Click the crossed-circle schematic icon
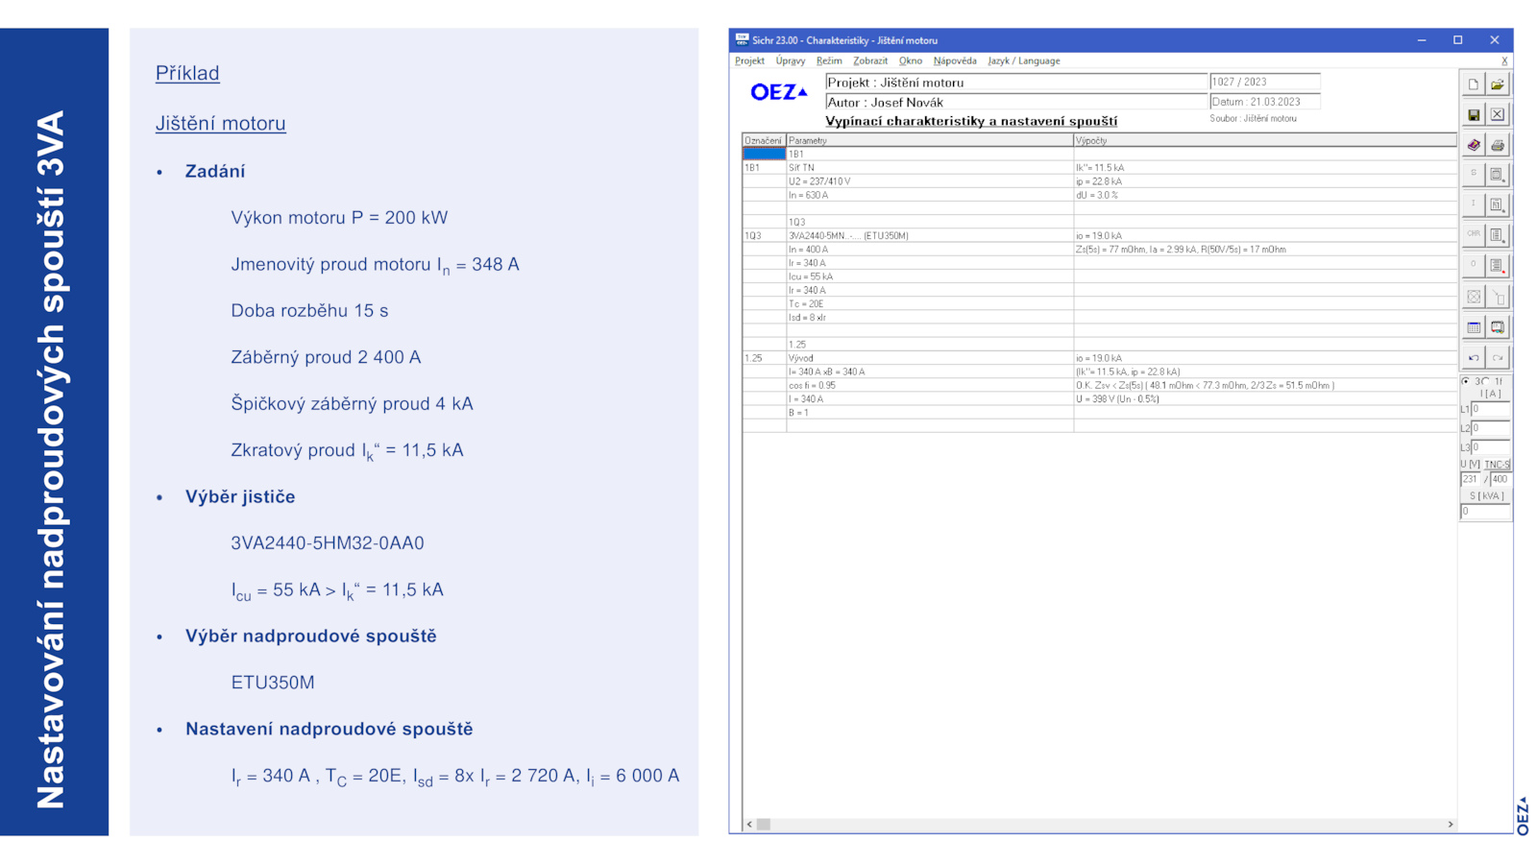Image resolution: width=1537 pixels, height=864 pixels. (1473, 297)
